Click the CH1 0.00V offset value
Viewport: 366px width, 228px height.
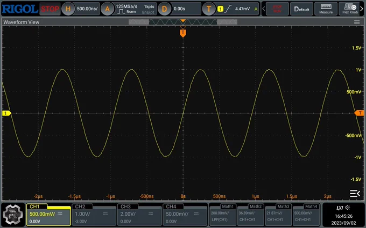[x=35, y=221]
